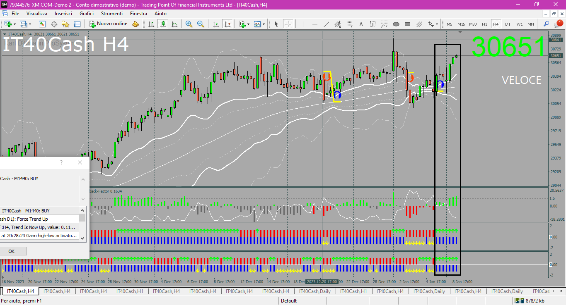Image resolution: width=566 pixels, height=305 pixels.
Task: Select the text label 'T' tool
Action: click(372, 24)
